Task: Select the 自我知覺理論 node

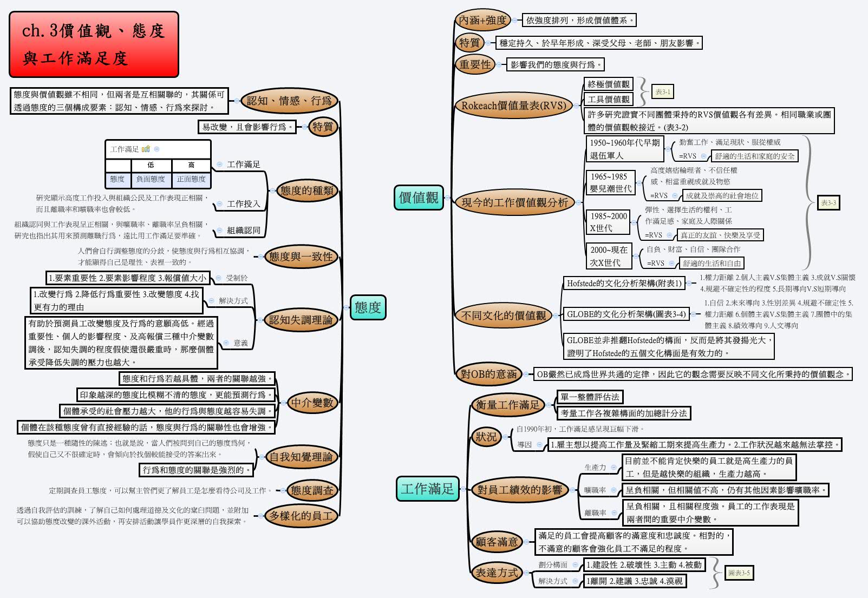Action: [x=302, y=456]
